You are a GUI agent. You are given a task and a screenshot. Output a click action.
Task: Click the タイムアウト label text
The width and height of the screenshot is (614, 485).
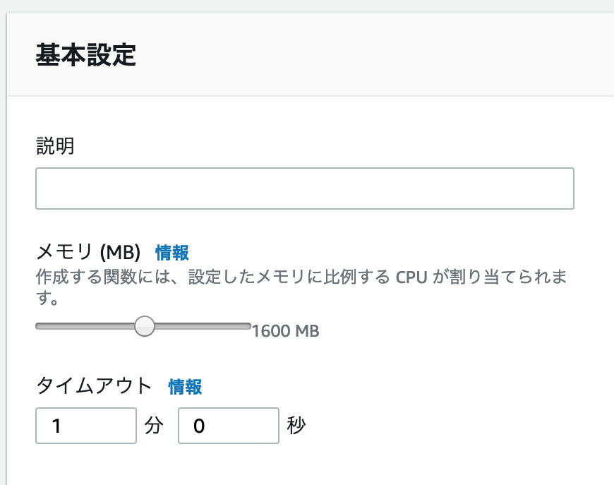94,386
